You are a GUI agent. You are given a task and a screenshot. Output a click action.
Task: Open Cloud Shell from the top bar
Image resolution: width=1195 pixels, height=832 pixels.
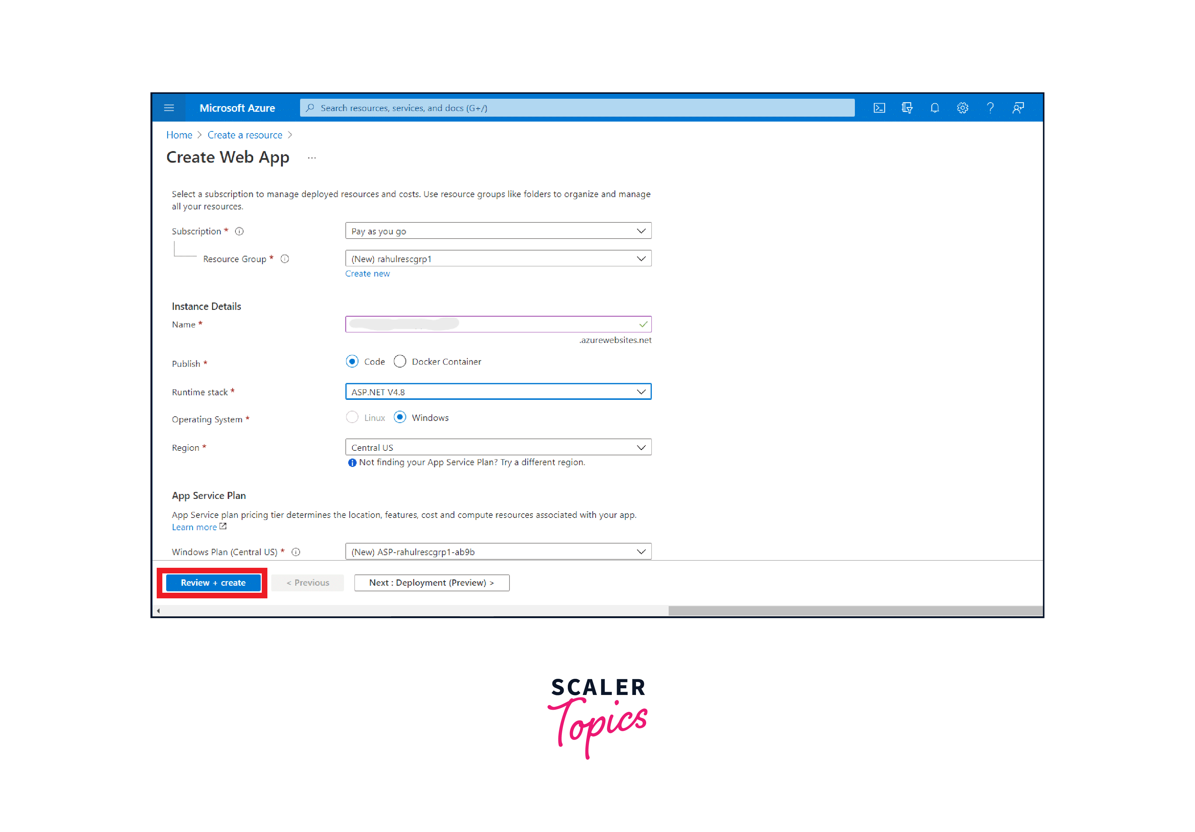879,108
